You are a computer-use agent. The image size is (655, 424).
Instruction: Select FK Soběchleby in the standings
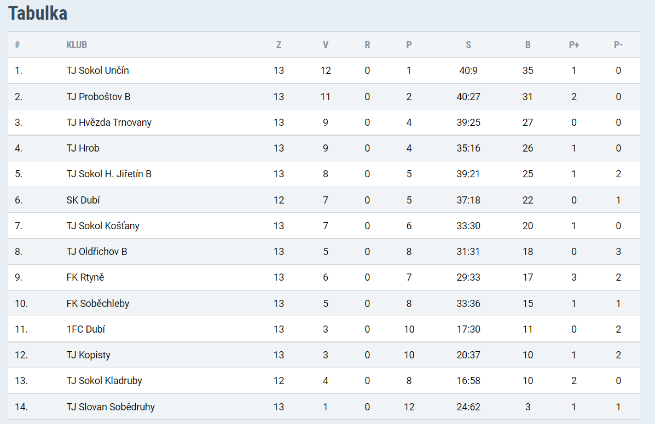pos(98,304)
